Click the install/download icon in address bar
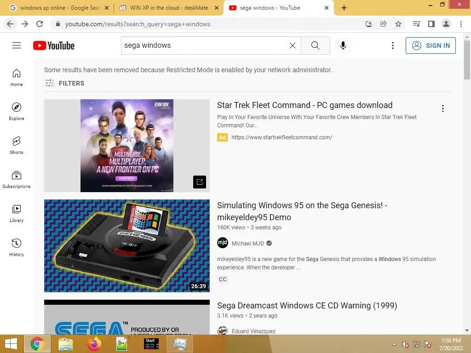This screenshot has width=471, height=353. (x=369, y=24)
